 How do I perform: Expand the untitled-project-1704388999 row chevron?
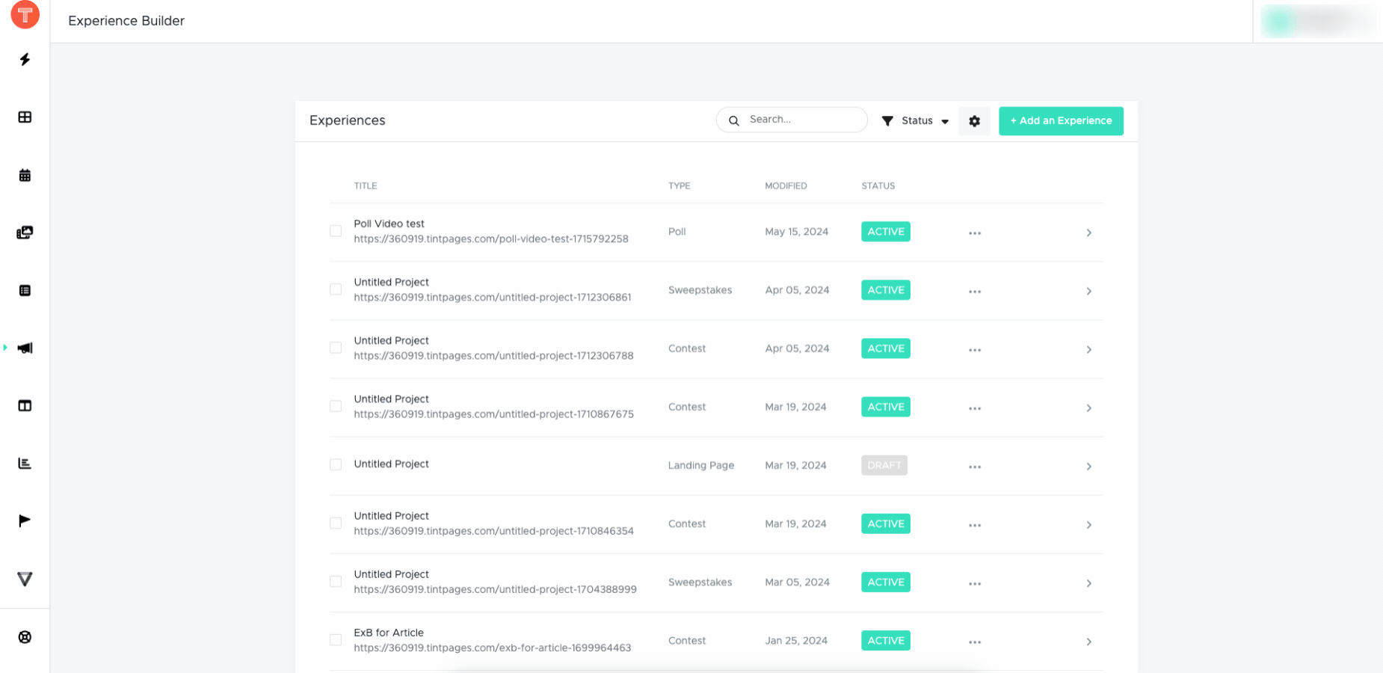pyautogui.click(x=1088, y=583)
